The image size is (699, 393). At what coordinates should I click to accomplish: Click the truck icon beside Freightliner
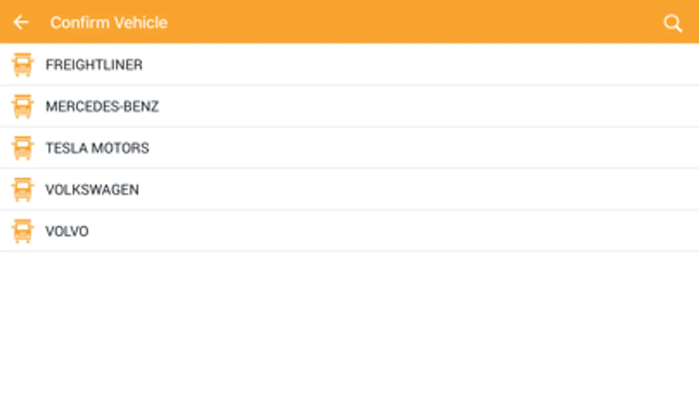22,65
